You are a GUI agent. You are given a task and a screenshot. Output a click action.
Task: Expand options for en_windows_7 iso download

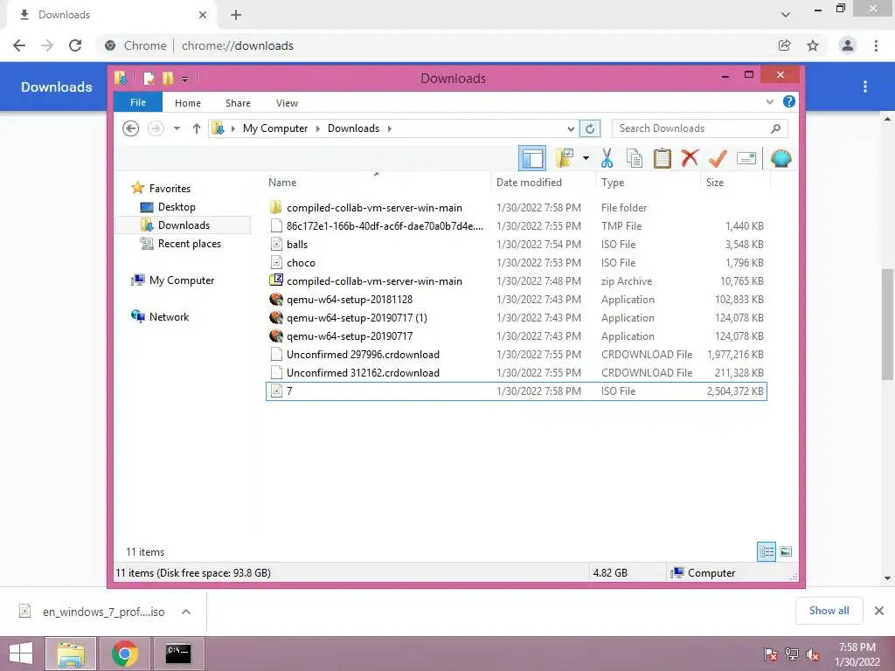pos(186,612)
